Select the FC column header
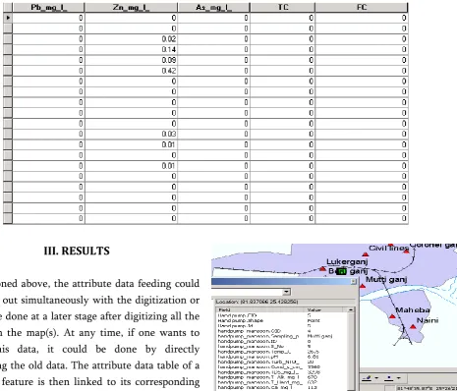This screenshot has height=391, width=457. [362, 7]
